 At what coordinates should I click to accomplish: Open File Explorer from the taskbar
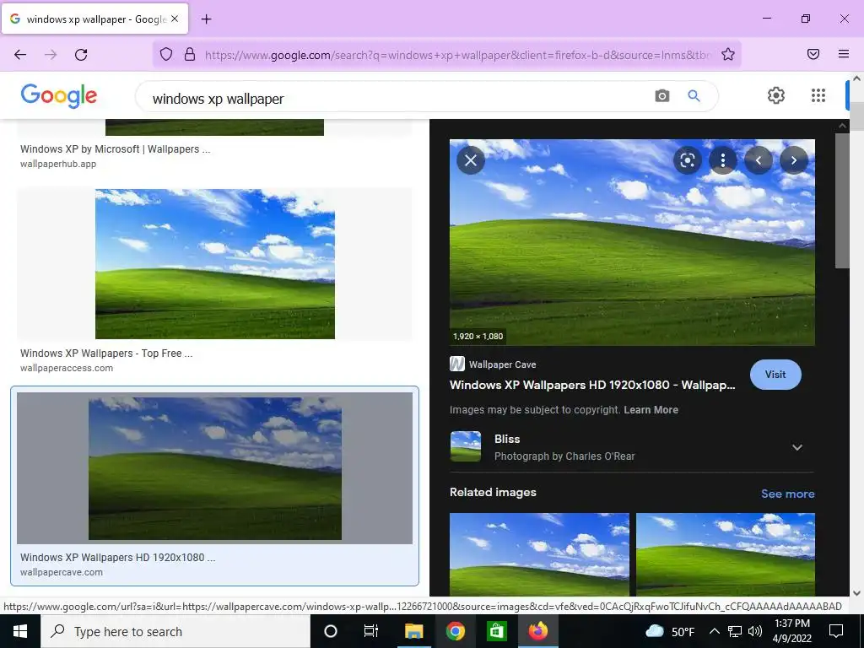[x=413, y=631]
